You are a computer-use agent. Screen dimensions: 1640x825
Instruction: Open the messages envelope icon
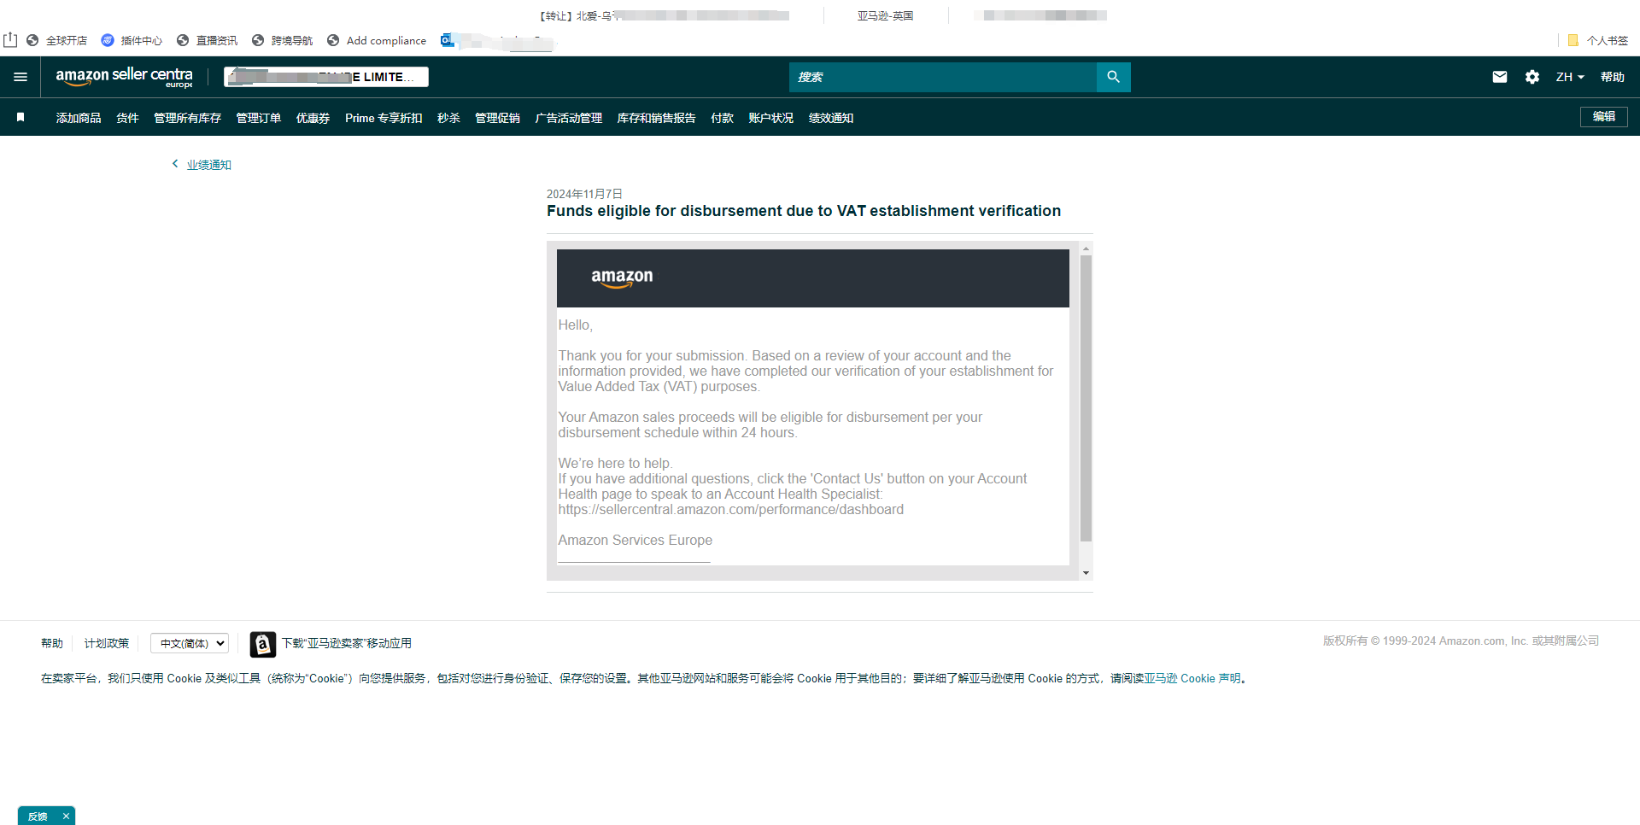point(1499,77)
